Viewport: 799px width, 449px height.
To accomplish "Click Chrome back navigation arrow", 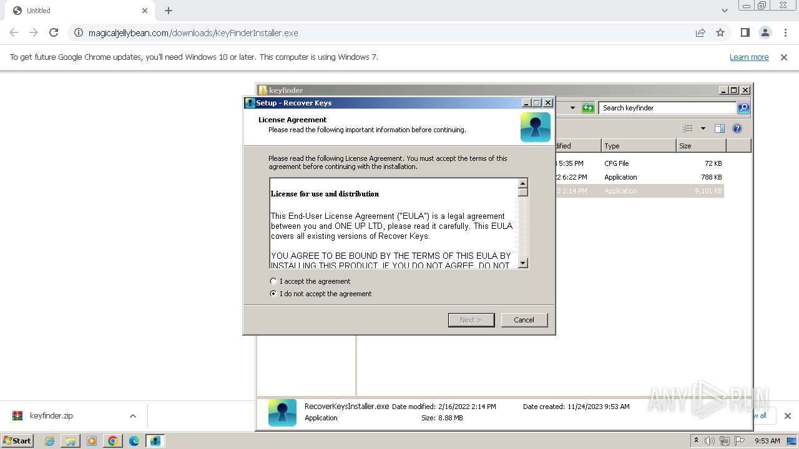I will coord(14,32).
